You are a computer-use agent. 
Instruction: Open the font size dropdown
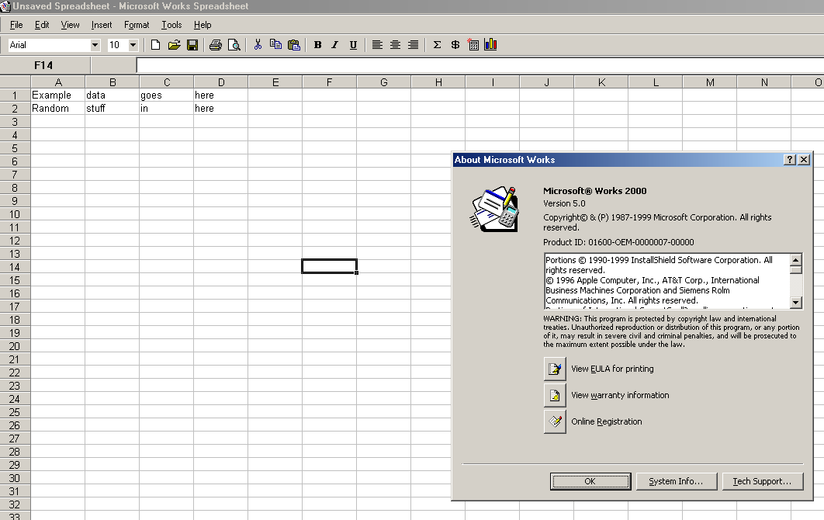click(133, 45)
